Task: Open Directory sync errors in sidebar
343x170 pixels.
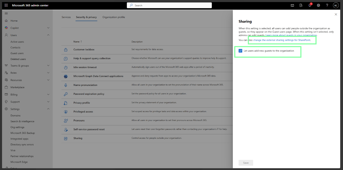Action: tap(22, 145)
